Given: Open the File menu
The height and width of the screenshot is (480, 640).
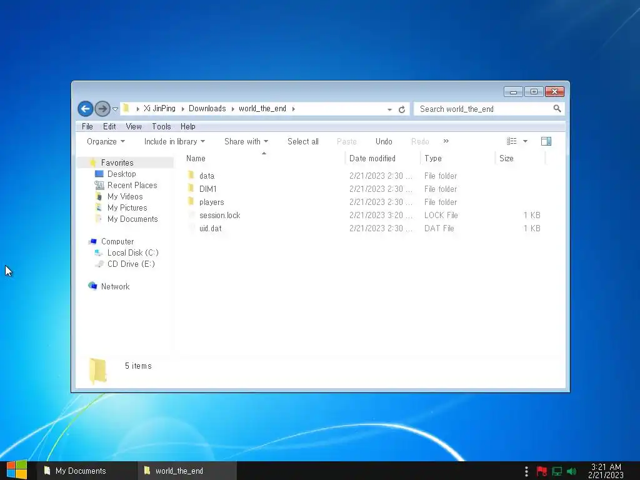Looking at the screenshot, I should point(87,126).
